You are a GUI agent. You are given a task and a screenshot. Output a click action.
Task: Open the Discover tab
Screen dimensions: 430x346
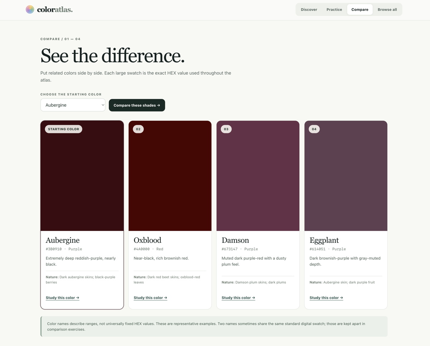(309, 10)
